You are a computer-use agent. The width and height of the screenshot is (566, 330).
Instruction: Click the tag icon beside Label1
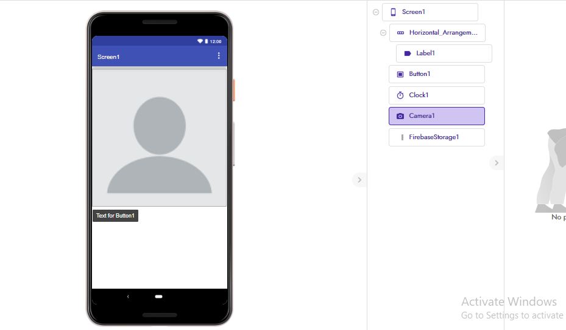(408, 53)
